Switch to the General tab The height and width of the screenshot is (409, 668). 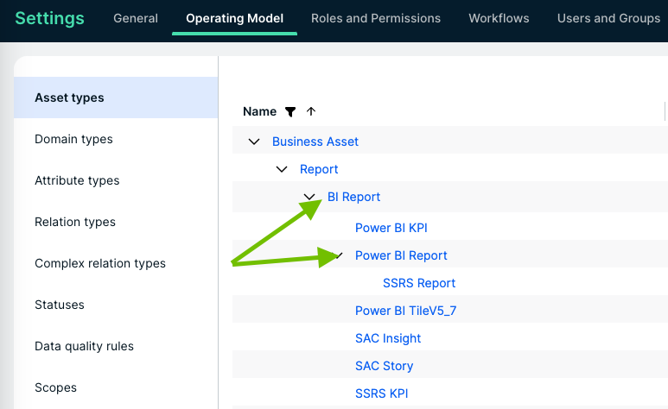135,18
